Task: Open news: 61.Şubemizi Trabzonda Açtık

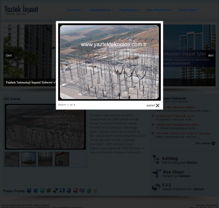Action: click(x=175, y=116)
